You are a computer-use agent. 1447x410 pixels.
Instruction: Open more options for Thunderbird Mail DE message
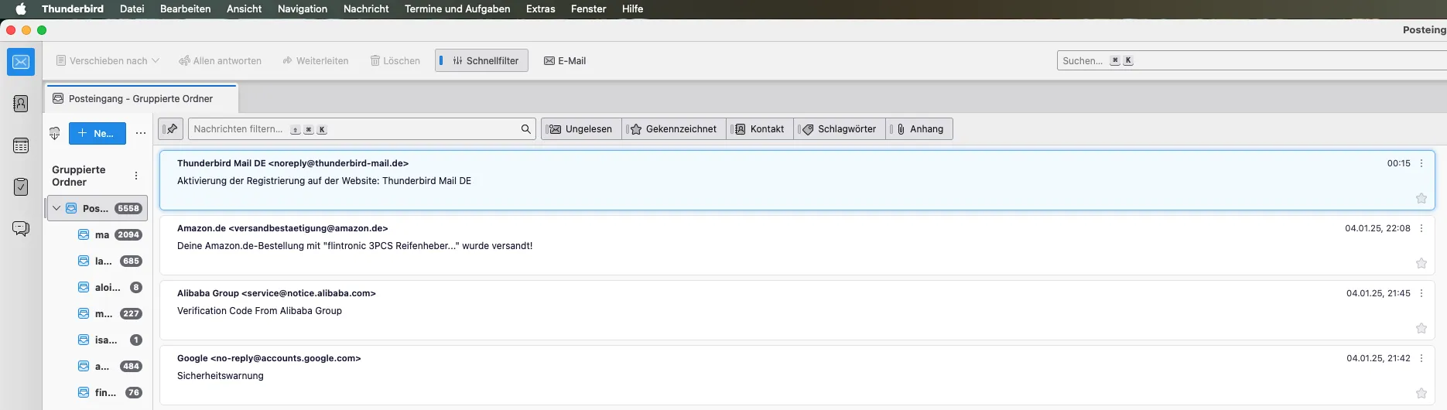pyautogui.click(x=1421, y=163)
